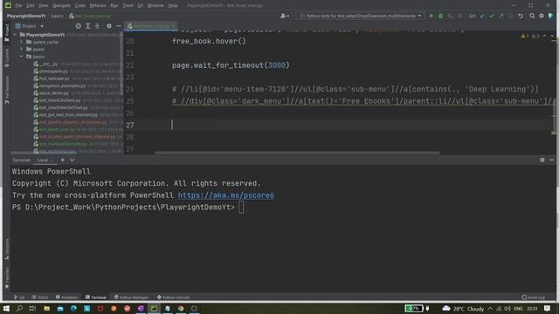Open the aka.ms/pscore6 link
The height and width of the screenshot is (314, 559).
(x=226, y=195)
